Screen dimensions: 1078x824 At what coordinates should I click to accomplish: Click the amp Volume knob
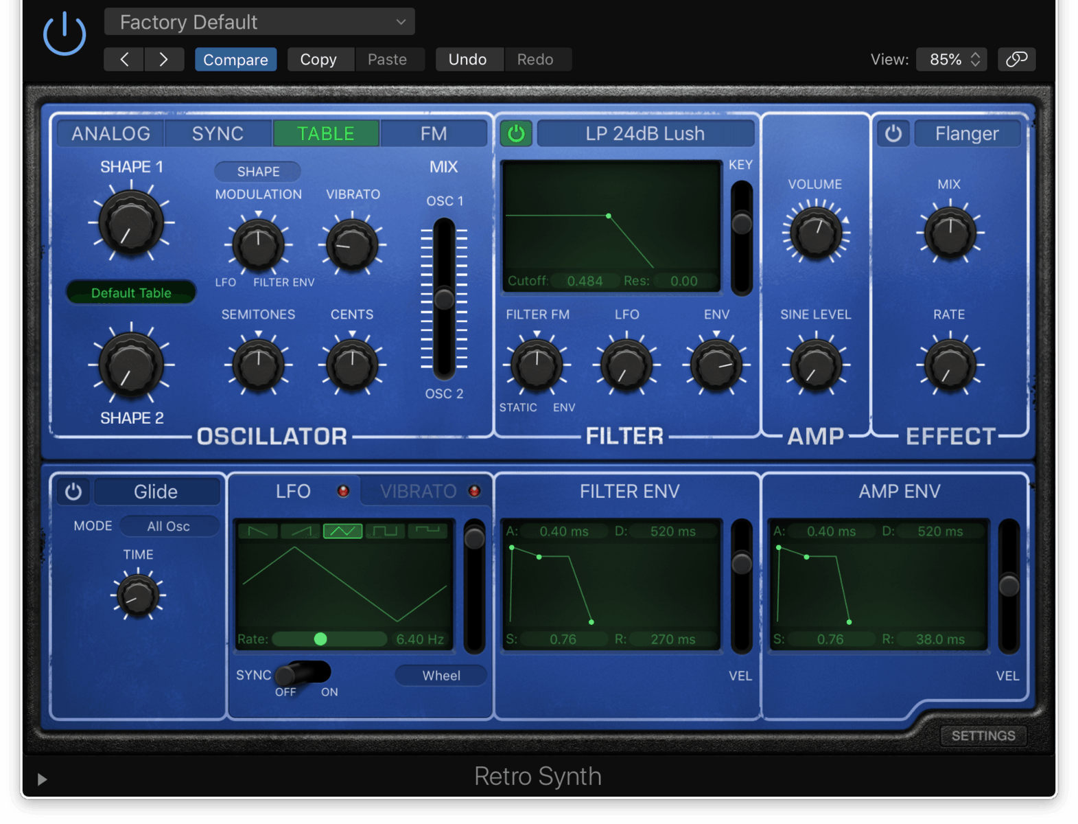[x=816, y=233]
